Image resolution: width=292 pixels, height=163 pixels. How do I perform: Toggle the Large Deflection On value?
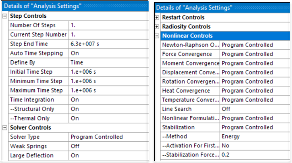click(x=108, y=155)
